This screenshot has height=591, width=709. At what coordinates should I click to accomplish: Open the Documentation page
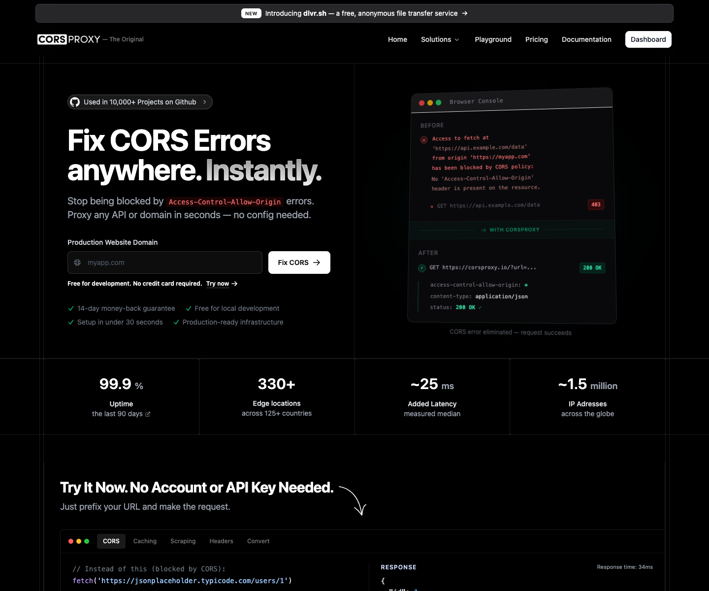click(586, 39)
